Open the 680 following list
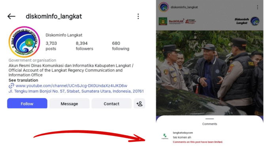The height and width of the screenshot is (158, 277). [x=120, y=46]
